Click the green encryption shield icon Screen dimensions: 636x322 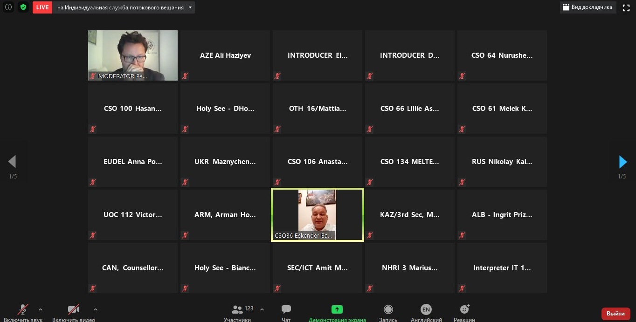point(23,7)
